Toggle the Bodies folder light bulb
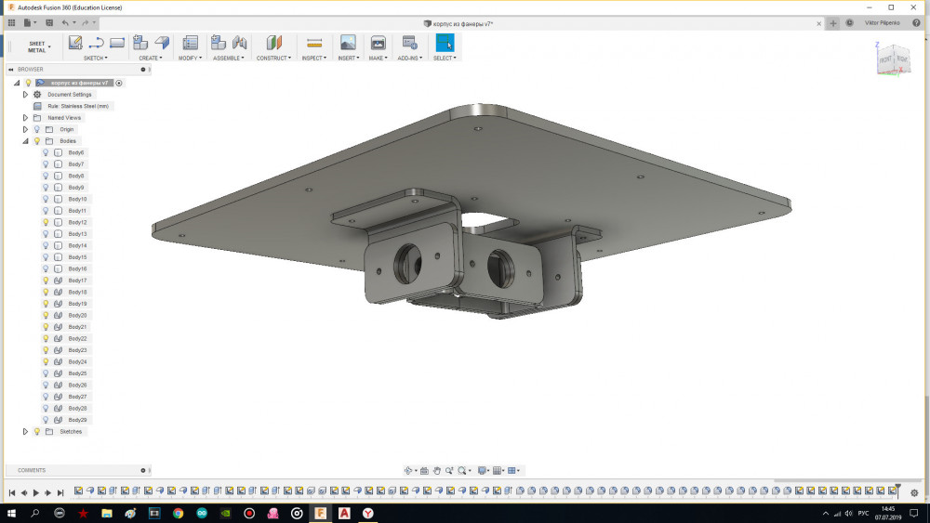 [x=37, y=141]
